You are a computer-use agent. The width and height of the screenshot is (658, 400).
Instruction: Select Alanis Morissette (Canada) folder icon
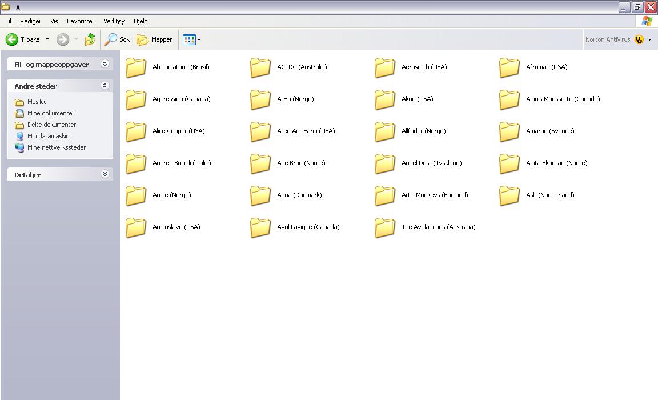pyautogui.click(x=509, y=99)
